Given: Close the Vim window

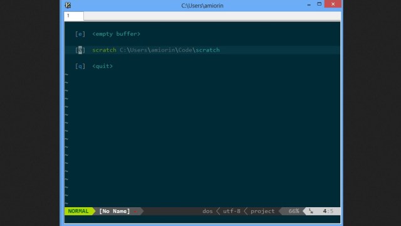Looking at the screenshot, I should [x=333, y=4].
